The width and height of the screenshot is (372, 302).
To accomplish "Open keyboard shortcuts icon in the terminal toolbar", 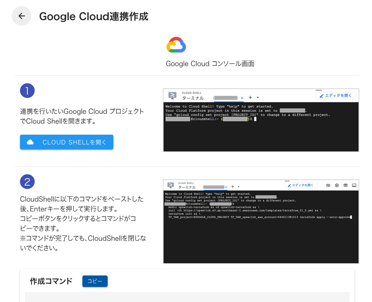I will pos(328,185).
